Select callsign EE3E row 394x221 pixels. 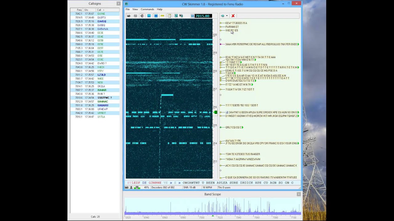click(95, 33)
